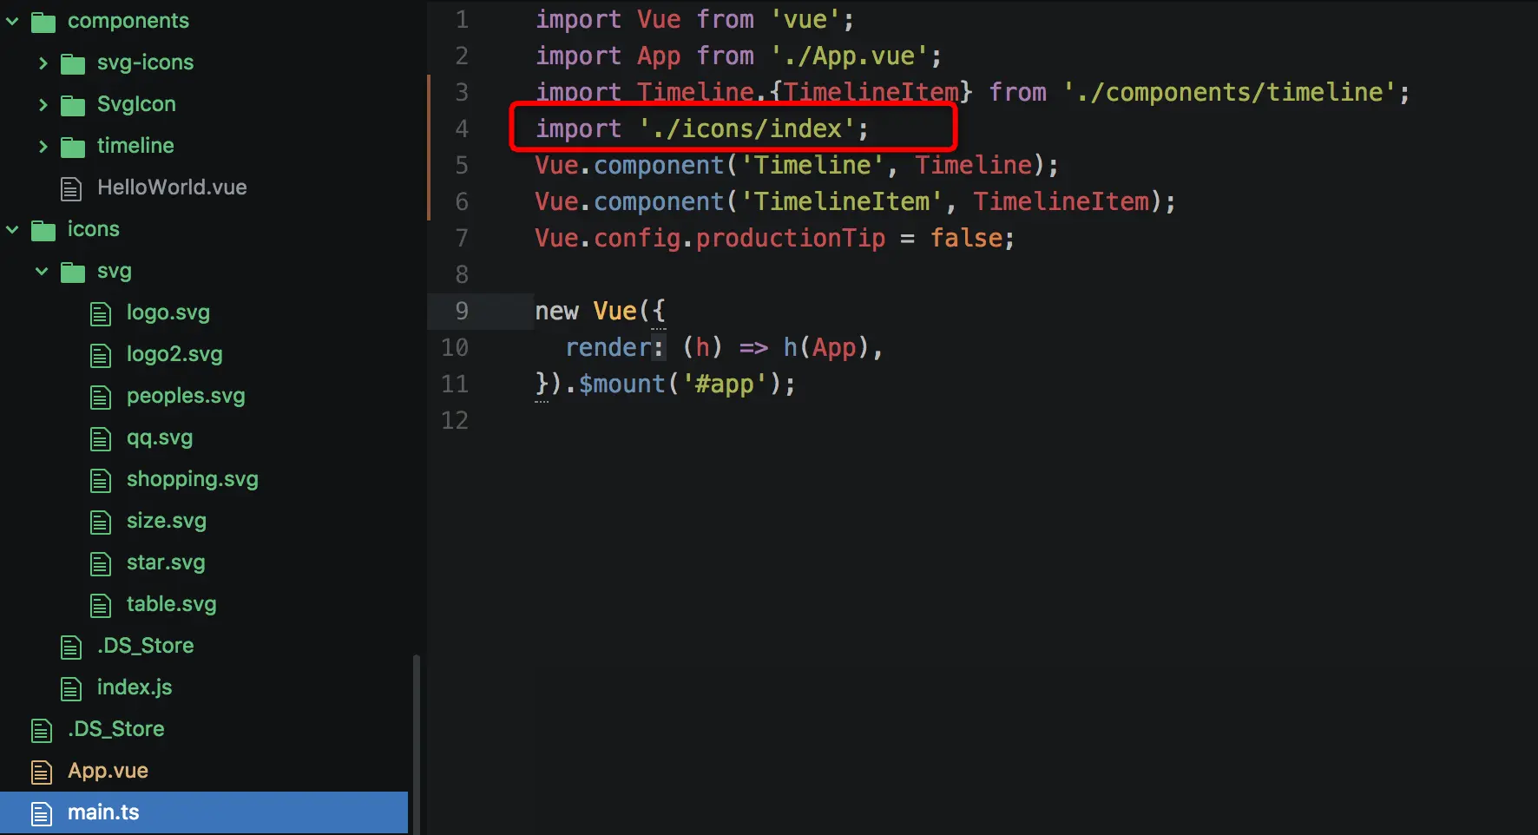The image size is (1538, 835).
Task: Click the HelloWorld.vue file icon
Action: [71, 188]
